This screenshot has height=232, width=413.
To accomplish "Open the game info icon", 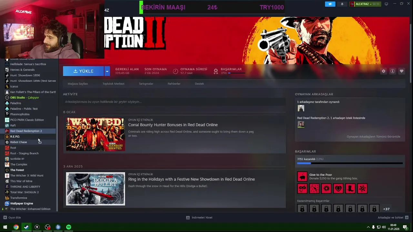I will click(x=392, y=71).
